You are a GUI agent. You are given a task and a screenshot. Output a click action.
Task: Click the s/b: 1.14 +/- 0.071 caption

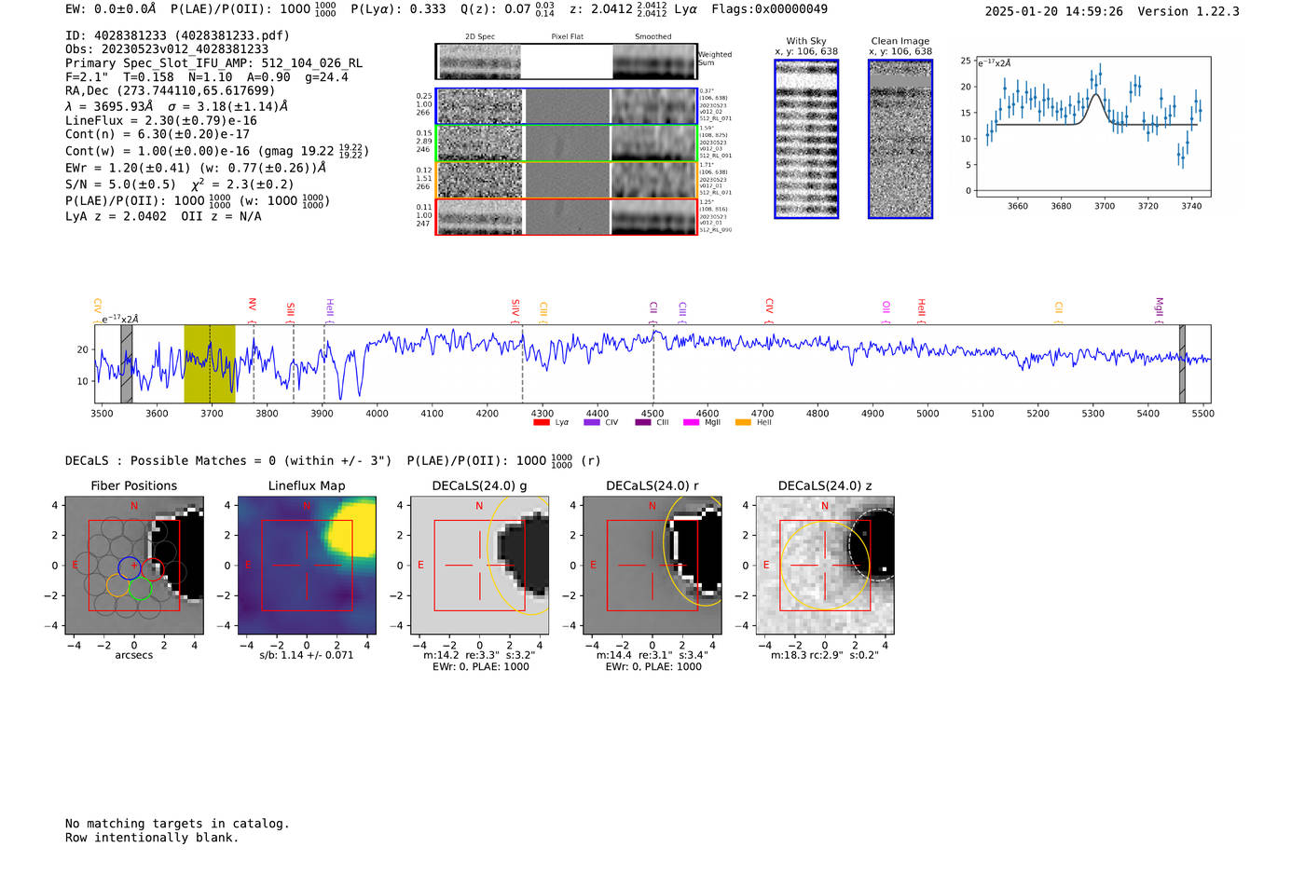(x=307, y=655)
